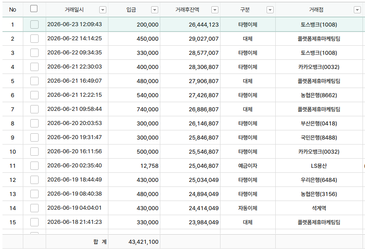Click 토스뱅크(1008) in row 1

point(318,25)
